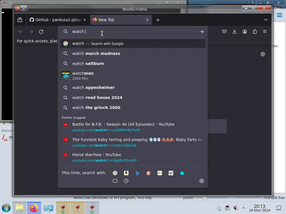Adjust the Zoom slider in file manager

click(205, 198)
